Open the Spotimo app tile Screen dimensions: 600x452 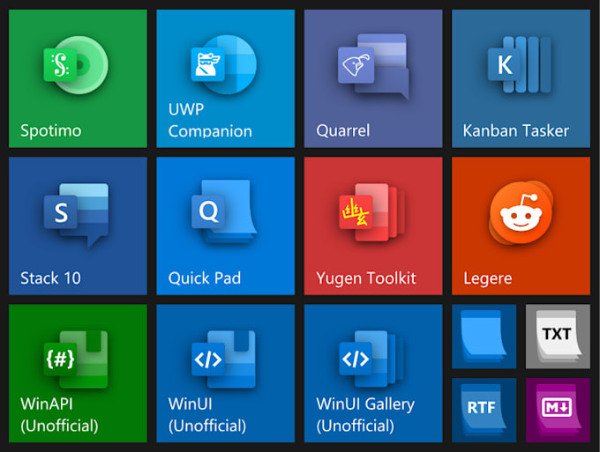pyautogui.click(x=78, y=78)
